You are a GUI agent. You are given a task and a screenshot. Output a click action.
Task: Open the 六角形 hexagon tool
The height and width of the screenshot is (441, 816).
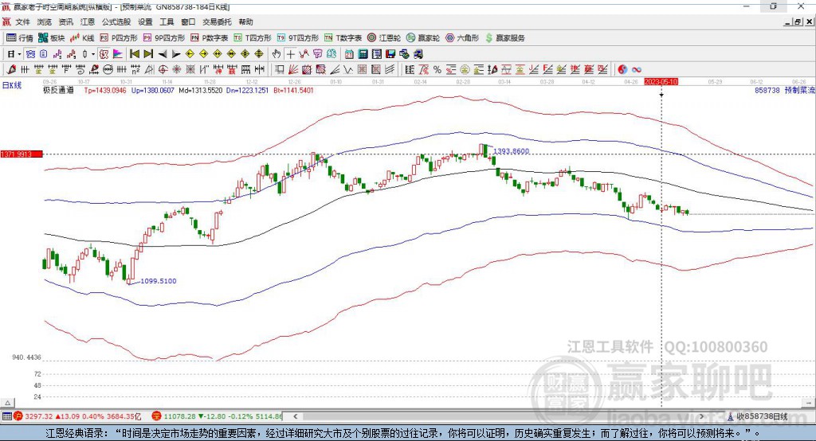461,38
